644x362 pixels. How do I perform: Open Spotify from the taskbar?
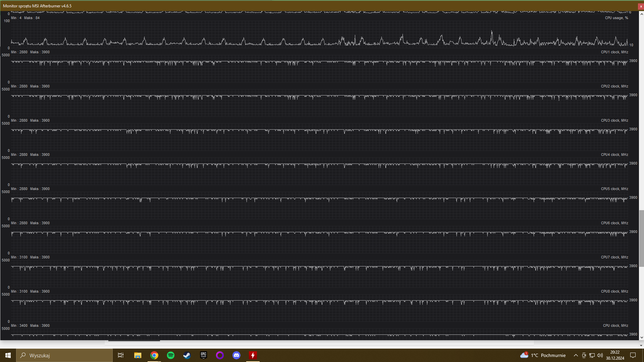(x=170, y=355)
